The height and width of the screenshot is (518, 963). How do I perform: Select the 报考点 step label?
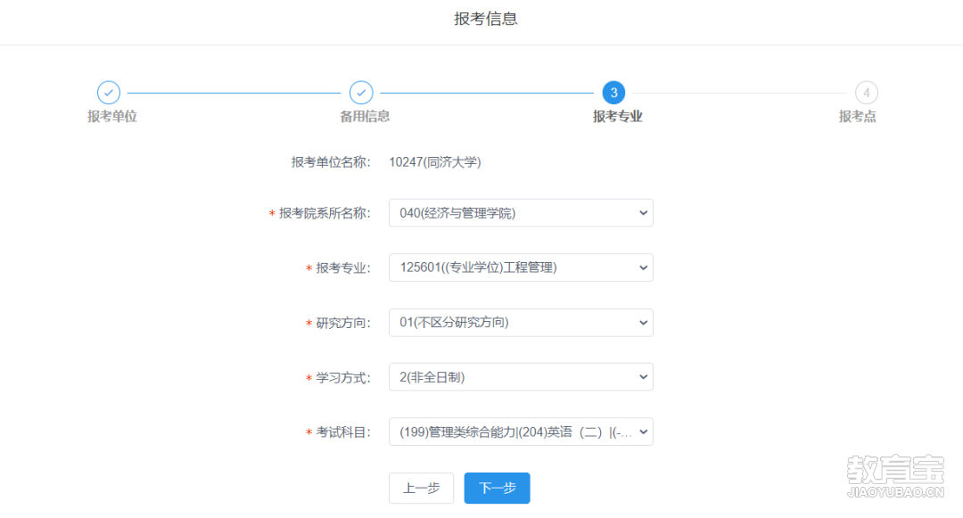858,117
